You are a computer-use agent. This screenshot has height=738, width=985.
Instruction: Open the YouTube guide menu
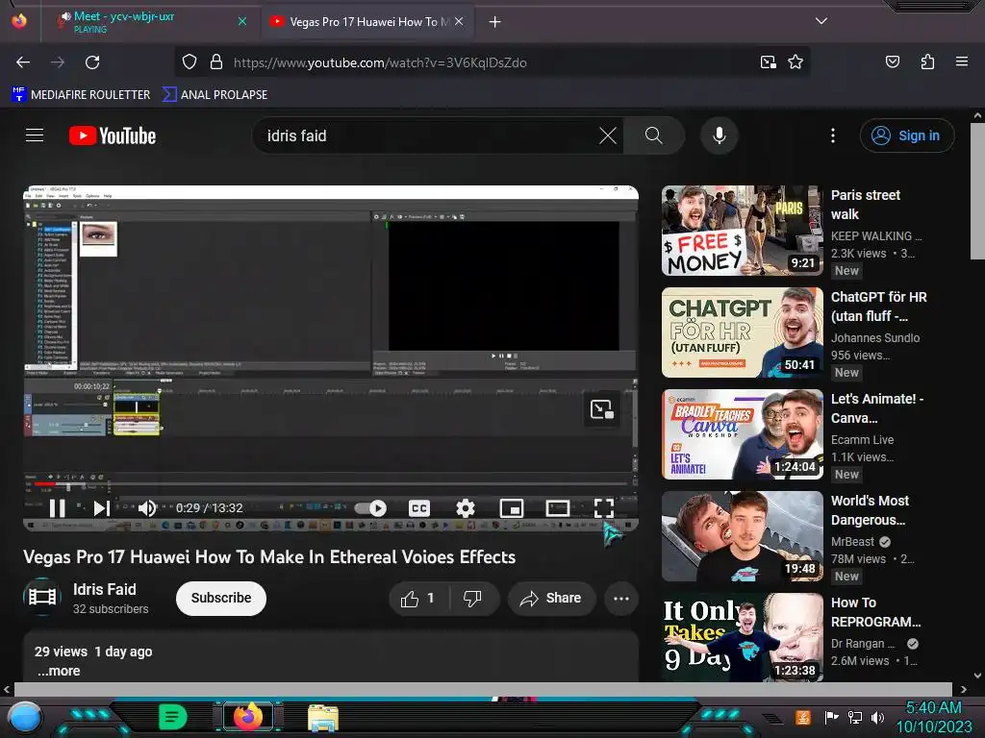[35, 135]
